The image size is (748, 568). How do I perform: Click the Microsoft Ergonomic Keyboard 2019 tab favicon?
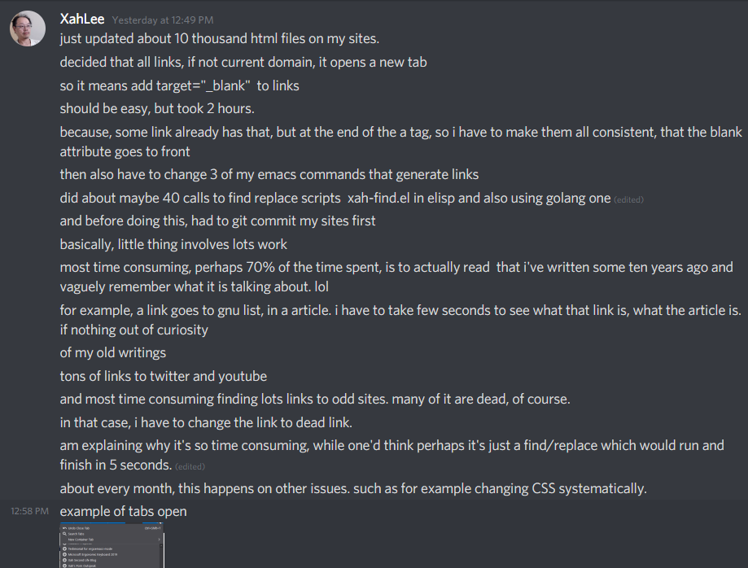pos(64,555)
